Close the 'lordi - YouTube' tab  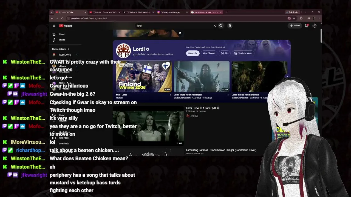pos(85,12)
